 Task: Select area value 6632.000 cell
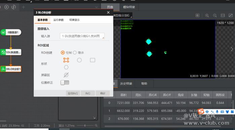coord(124,111)
